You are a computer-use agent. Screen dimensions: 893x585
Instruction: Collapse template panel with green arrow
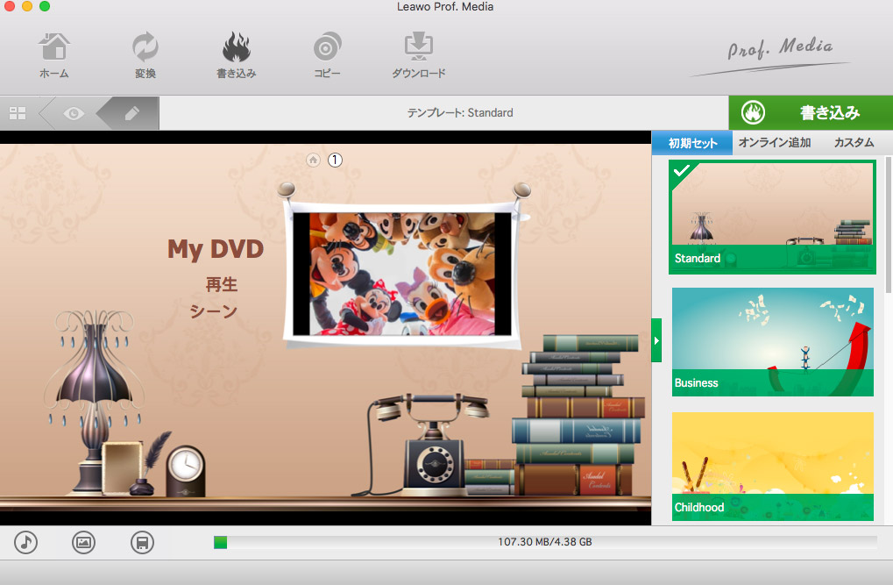(656, 340)
